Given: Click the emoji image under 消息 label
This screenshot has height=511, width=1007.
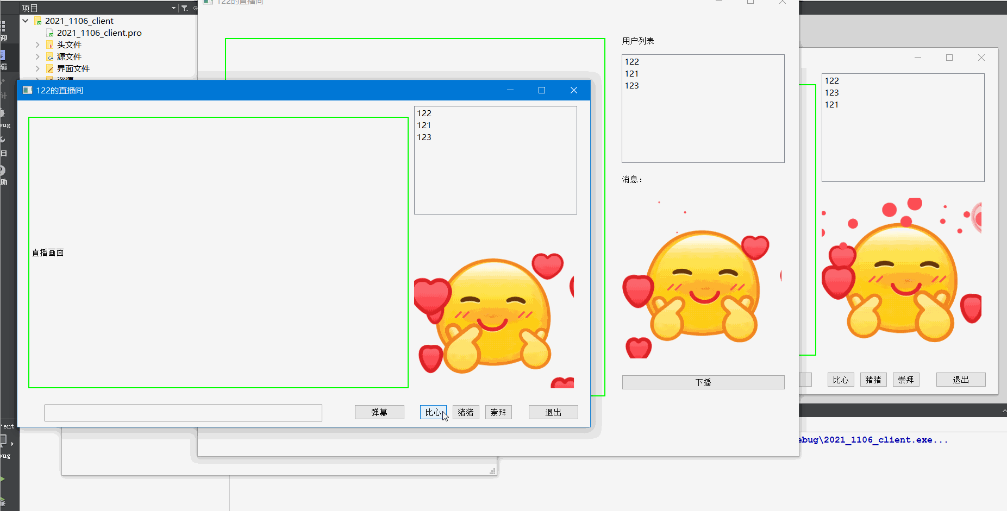Looking at the screenshot, I should pos(702,278).
